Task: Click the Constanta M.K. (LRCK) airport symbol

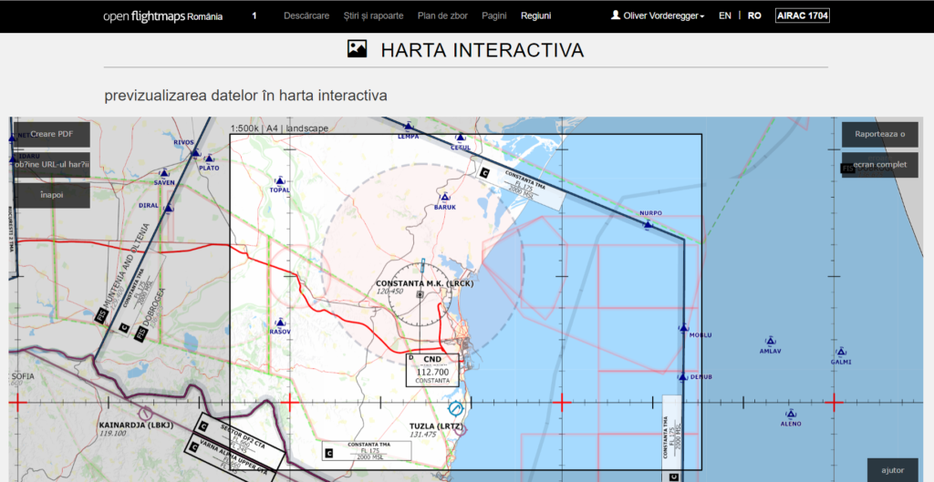Action: click(420, 294)
